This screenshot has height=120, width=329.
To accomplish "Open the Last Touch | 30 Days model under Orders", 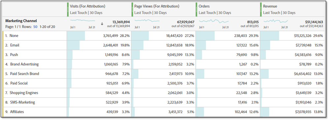I will point(215,13).
